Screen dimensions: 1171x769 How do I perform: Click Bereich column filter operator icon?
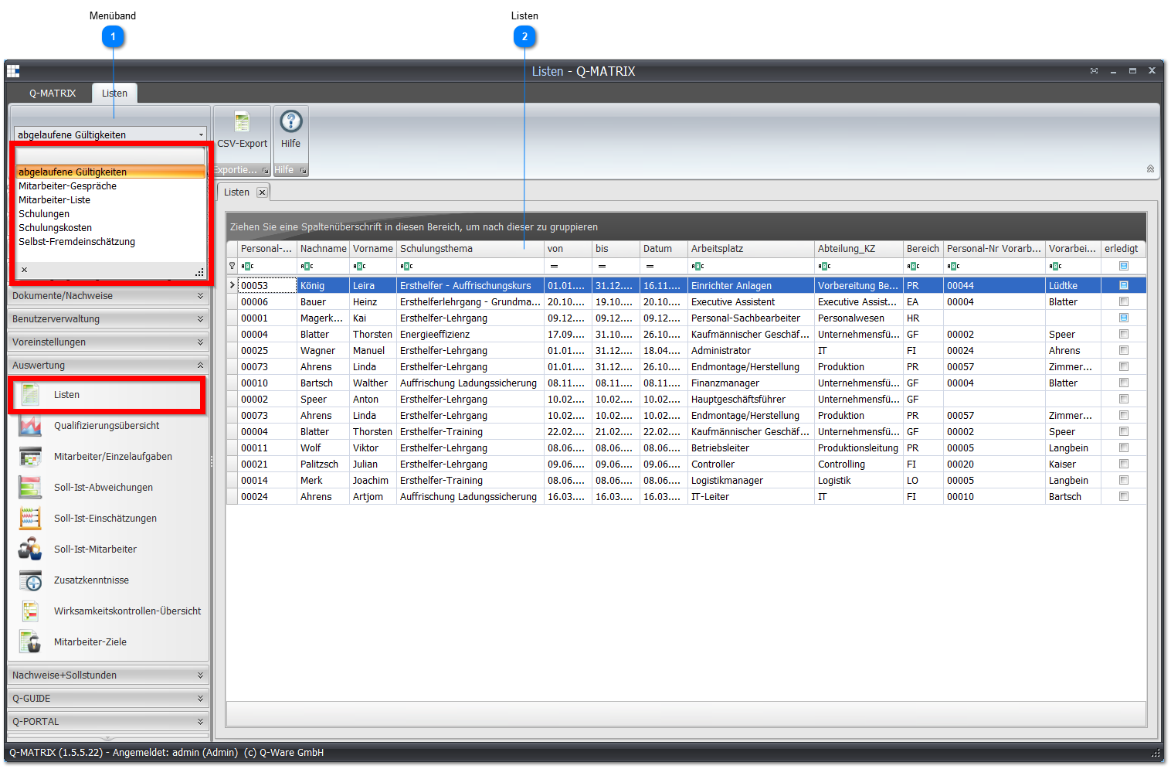pyautogui.click(x=913, y=266)
